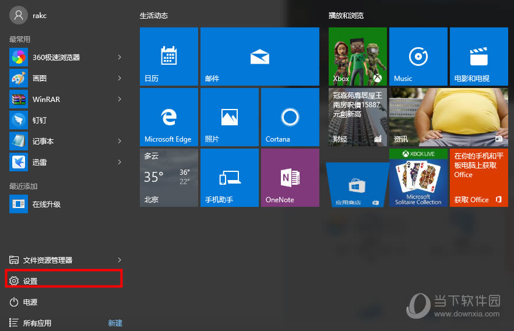Open the 手机助手 phone companion tile

[230, 178]
